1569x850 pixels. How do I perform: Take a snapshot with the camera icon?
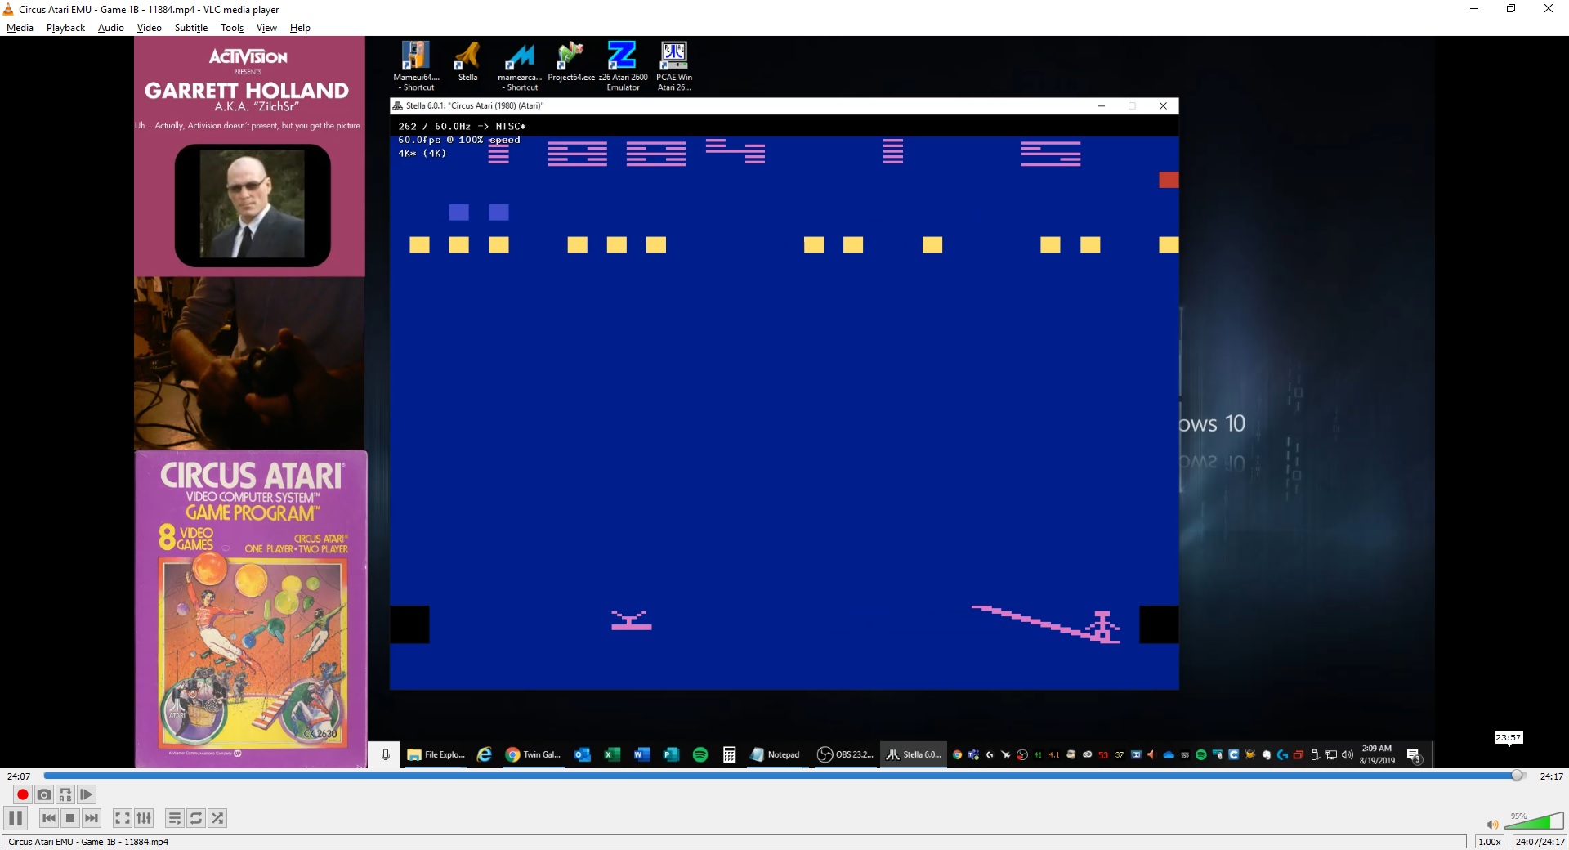point(44,794)
